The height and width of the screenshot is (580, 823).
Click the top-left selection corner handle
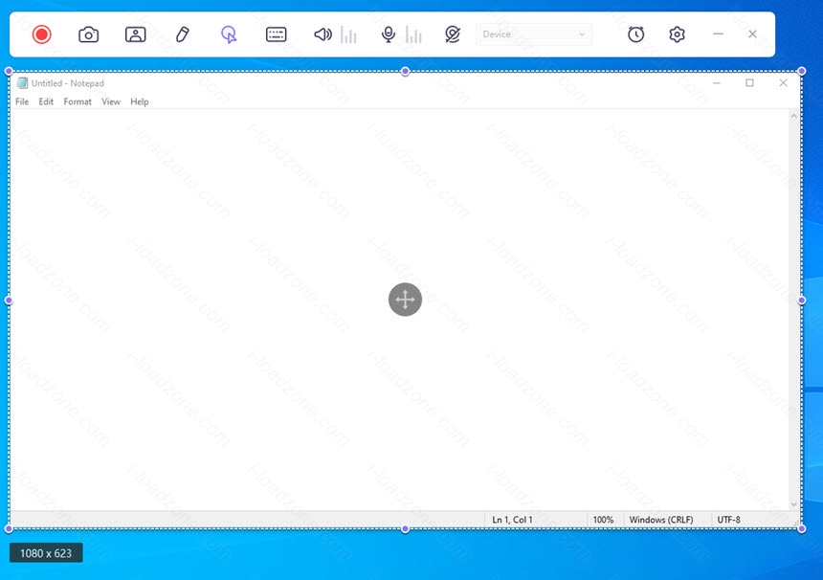coord(9,72)
